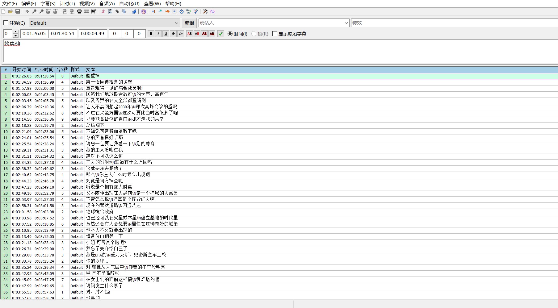Open Translation Assistant fish icon
Image resolution: width=558 pixels, height=308 pixels.
[x=167, y=11]
